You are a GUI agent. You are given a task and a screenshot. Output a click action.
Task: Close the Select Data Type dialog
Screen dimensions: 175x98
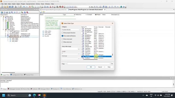[112, 23]
